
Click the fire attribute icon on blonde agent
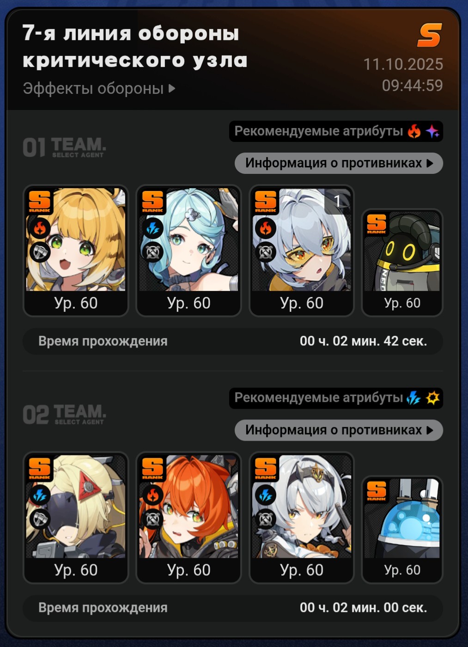click(x=40, y=228)
